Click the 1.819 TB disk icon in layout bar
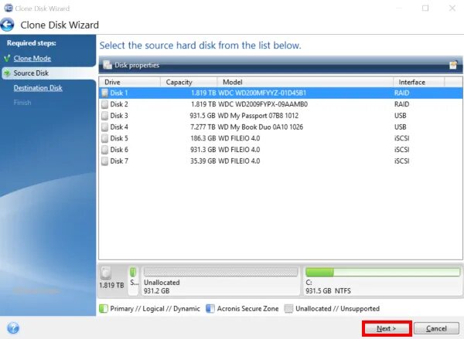The width and height of the screenshot is (464, 339). pyautogui.click(x=106, y=273)
